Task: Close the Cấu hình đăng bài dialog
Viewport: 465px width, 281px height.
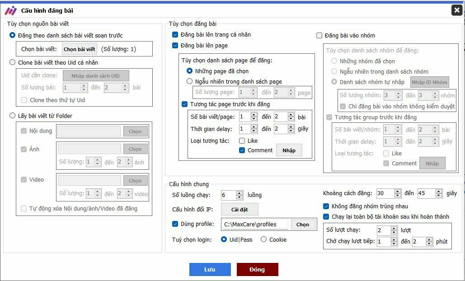Action: click(456, 10)
